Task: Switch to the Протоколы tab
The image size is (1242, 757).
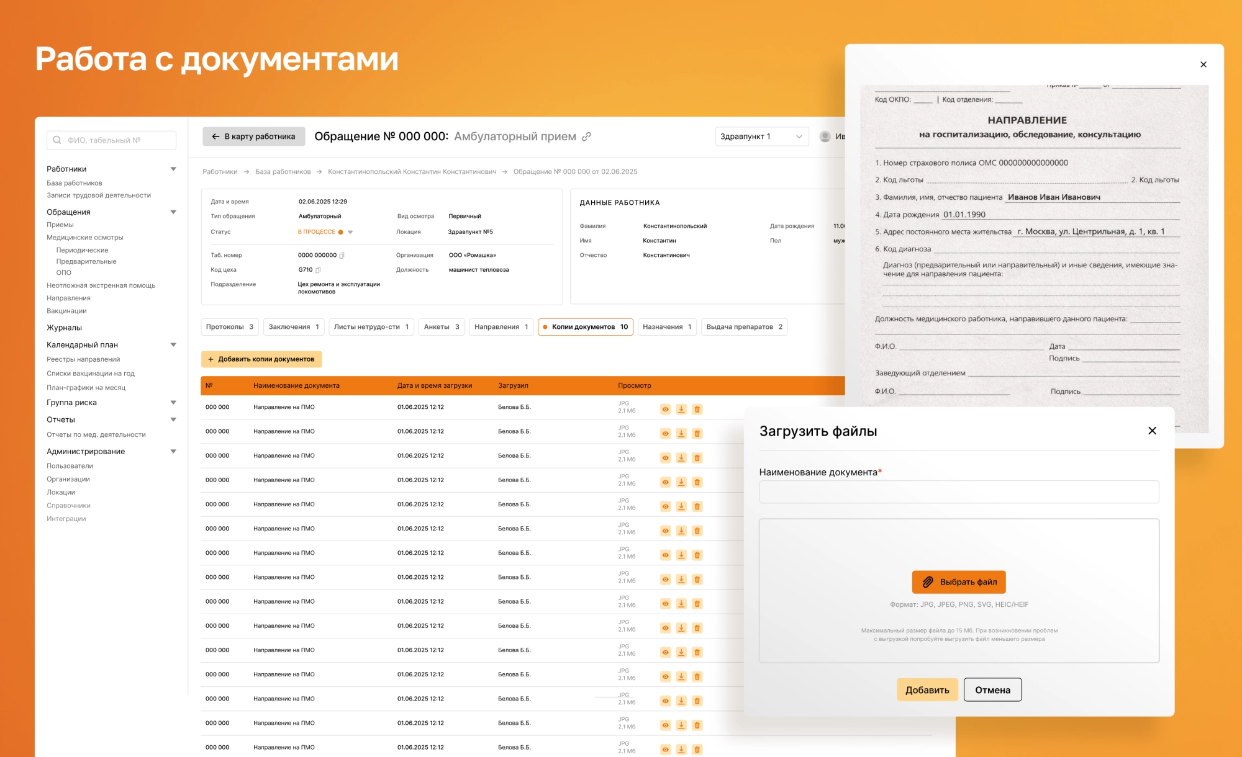Action: click(229, 327)
